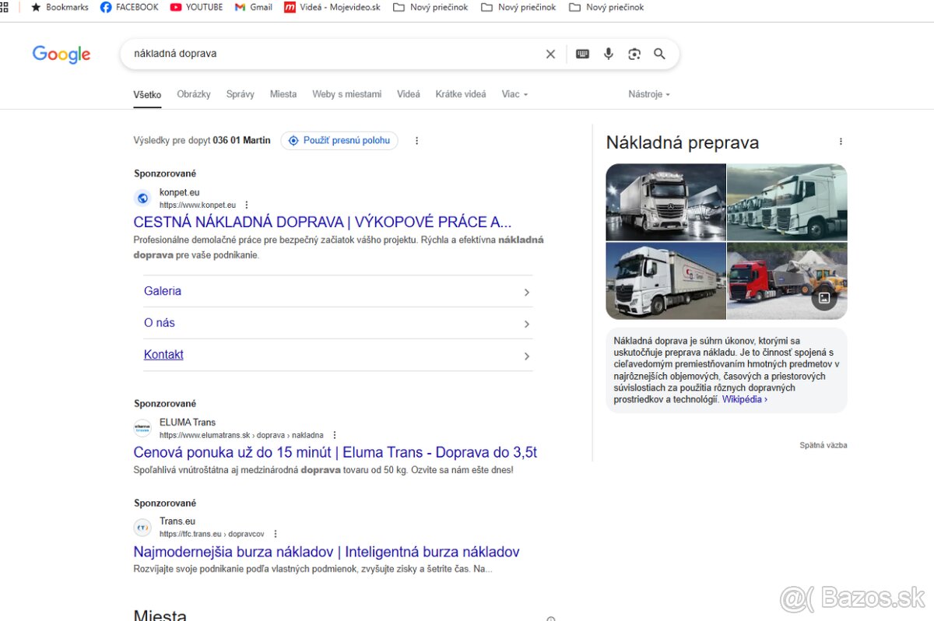Screen dimensions: 934x621
Task: Clear the search query with X
Action: point(550,54)
